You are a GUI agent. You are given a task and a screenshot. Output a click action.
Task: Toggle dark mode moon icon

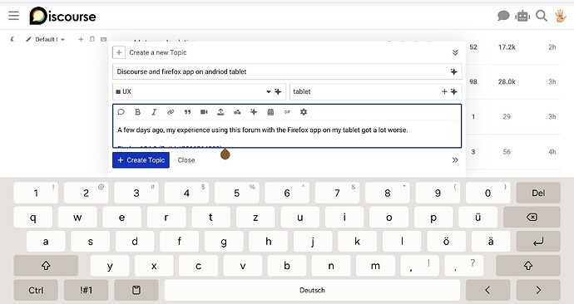(x=12, y=39)
